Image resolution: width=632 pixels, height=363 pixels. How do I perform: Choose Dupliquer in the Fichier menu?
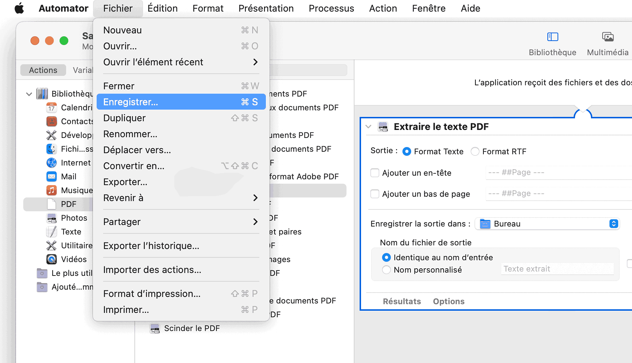(x=181, y=118)
